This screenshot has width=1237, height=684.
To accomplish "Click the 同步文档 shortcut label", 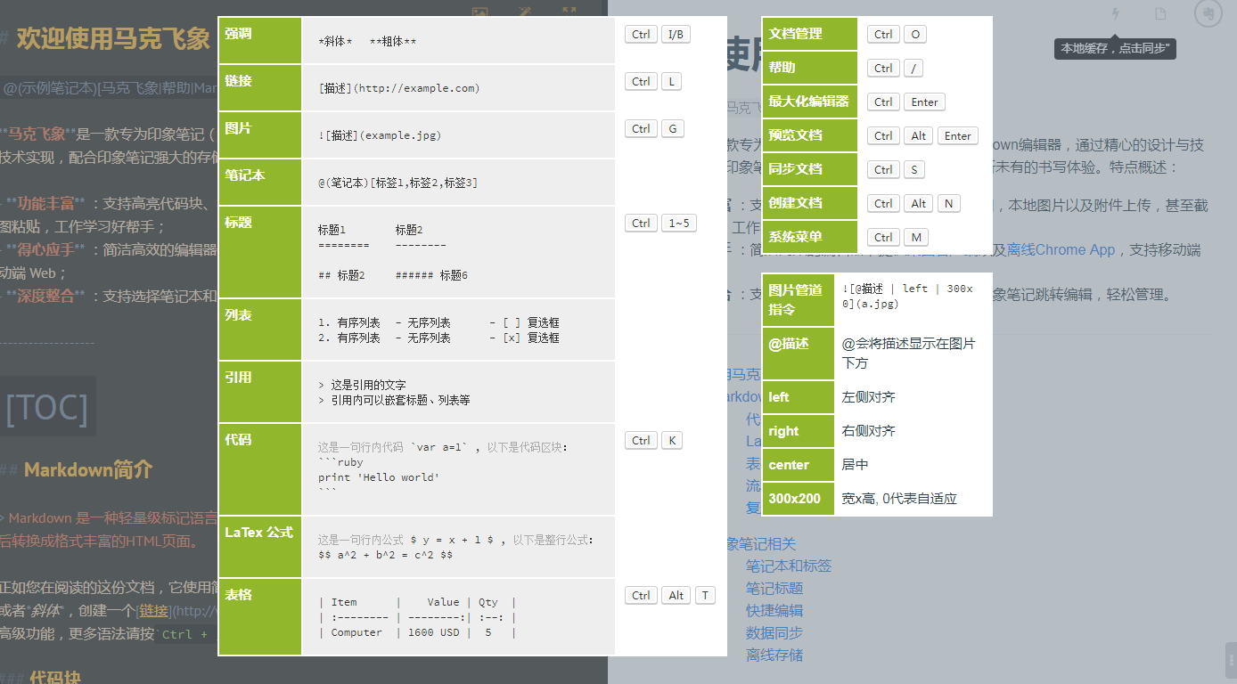I will pyautogui.click(x=810, y=169).
